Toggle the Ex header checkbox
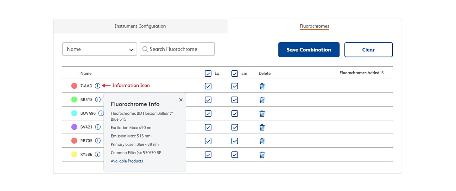Screen dimensions: 456x191 (208, 74)
